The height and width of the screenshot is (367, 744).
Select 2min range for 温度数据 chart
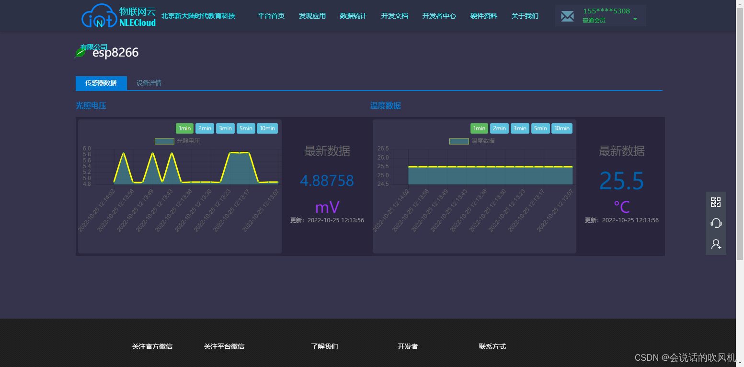pyautogui.click(x=499, y=128)
